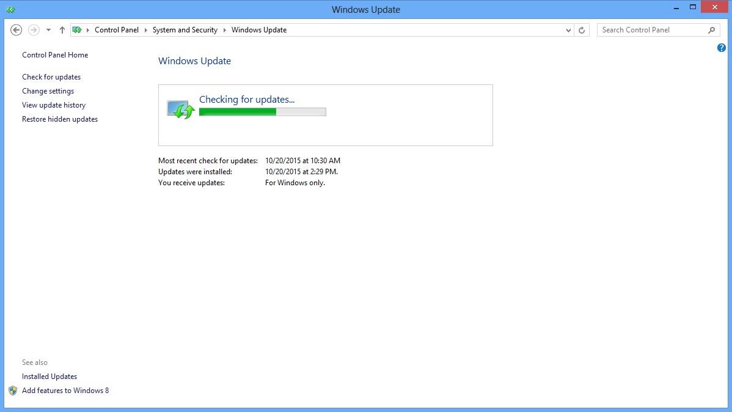The width and height of the screenshot is (732, 412).
Task: Click the title bar Windows Update icon
Action: point(10,9)
